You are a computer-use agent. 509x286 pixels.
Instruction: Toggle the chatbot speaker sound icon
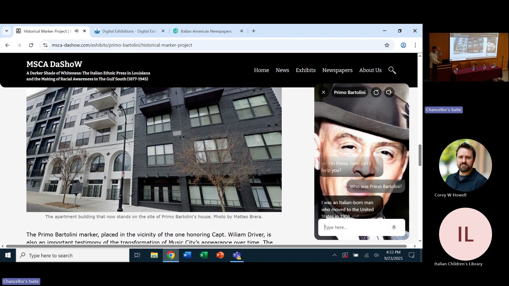(389, 92)
